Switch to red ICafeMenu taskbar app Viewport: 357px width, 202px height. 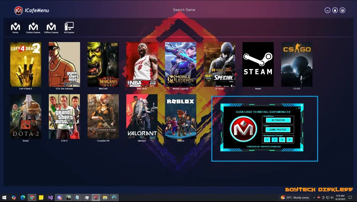[x=96, y=198]
